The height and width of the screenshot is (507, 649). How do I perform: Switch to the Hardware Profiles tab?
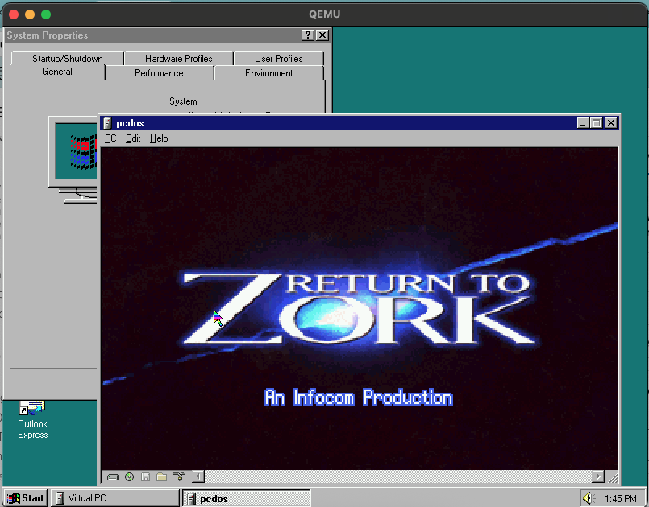[178, 59]
